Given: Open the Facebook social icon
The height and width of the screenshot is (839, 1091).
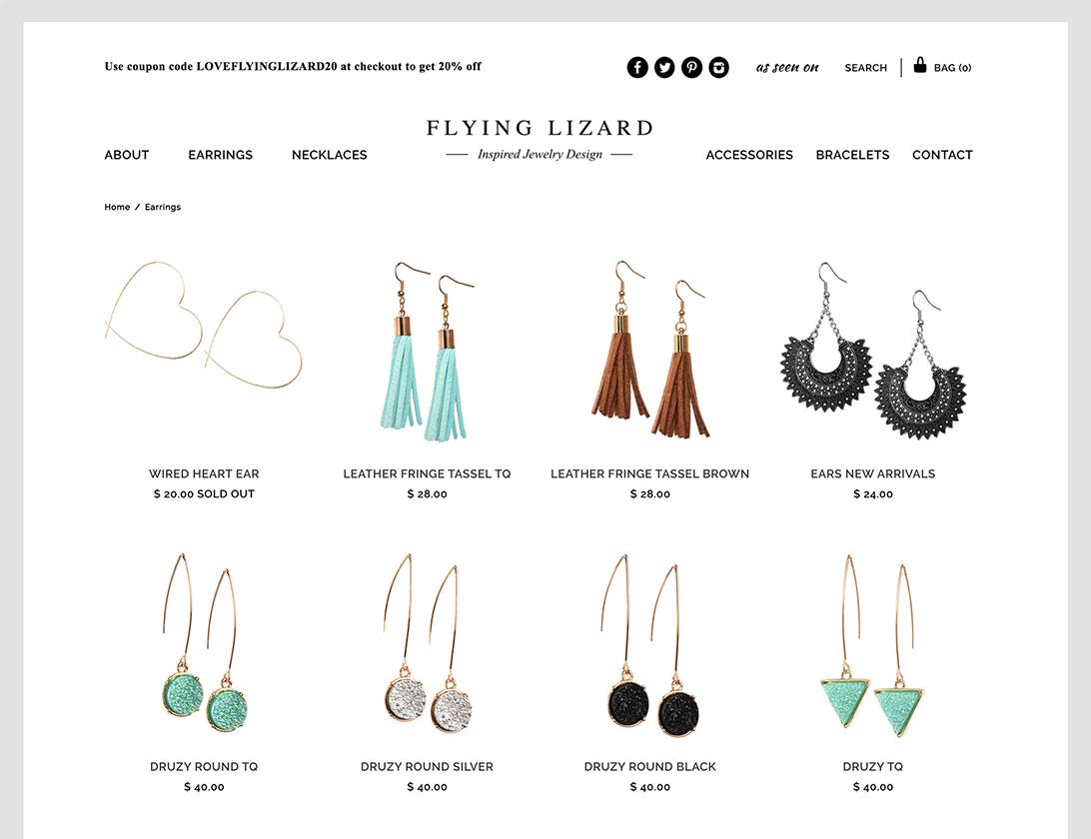Looking at the screenshot, I should [637, 68].
